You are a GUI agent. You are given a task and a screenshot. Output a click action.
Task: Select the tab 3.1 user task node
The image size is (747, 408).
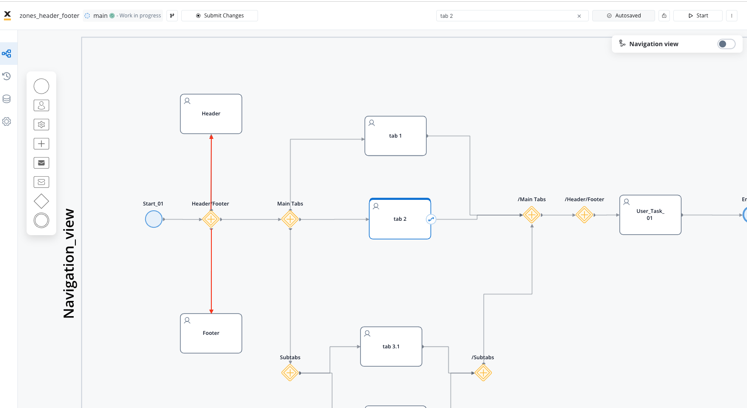391,347
